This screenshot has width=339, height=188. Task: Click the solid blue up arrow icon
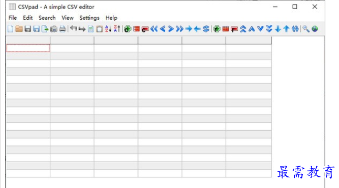287,29
